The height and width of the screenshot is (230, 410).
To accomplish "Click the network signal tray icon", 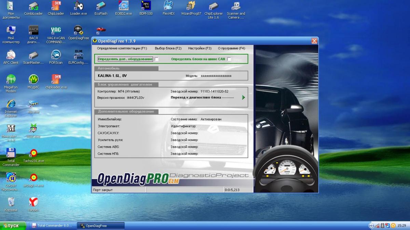I will click(x=377, y=226).
